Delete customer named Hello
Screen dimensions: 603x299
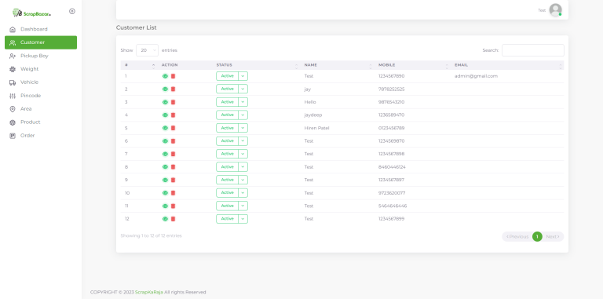(x=173, y=102)
